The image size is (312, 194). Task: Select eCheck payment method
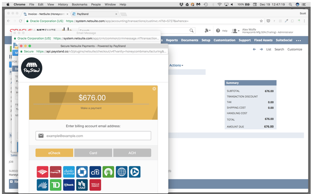[x=54, y=153]
